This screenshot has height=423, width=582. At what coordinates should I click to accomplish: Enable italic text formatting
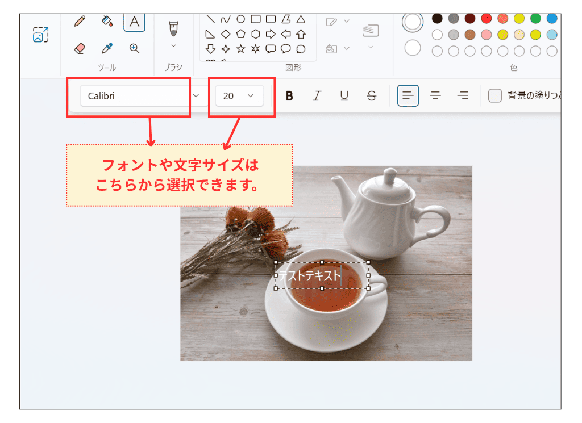point(317,95)
